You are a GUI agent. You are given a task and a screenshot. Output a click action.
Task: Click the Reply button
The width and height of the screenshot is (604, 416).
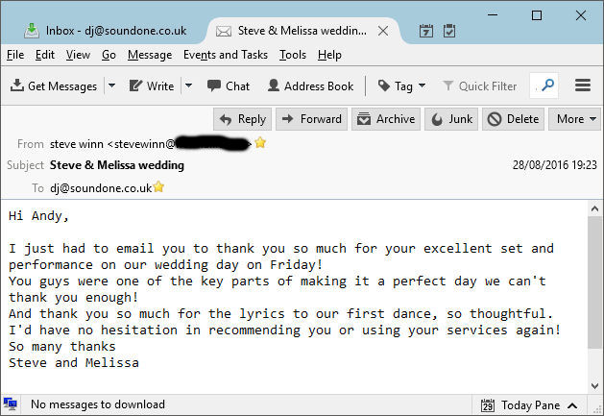pyautogui.click(x=241, y=119)
